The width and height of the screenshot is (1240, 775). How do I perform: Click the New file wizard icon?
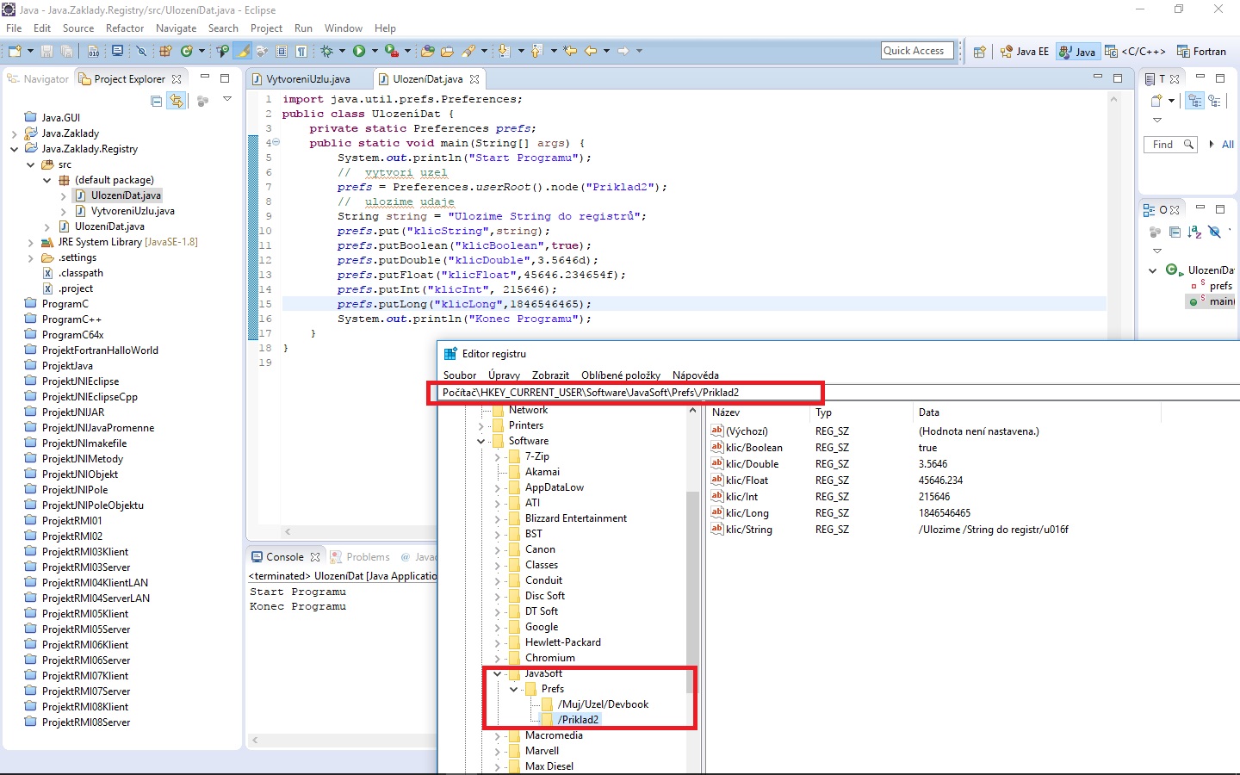pyautogui.click(x=15, y=52)
